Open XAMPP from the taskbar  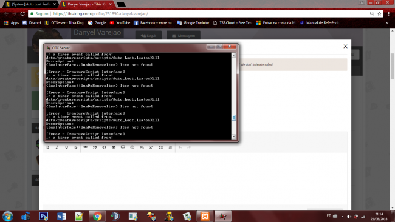(205, 216)
